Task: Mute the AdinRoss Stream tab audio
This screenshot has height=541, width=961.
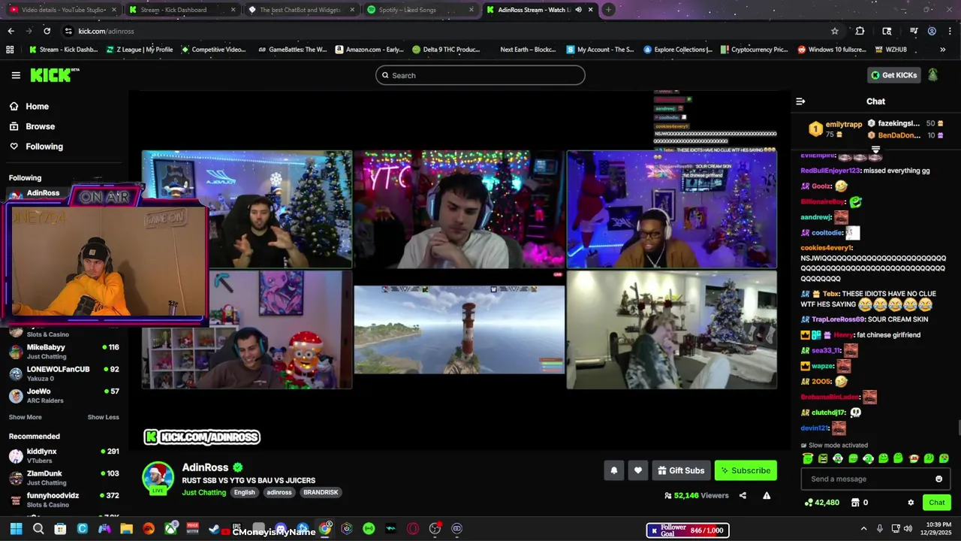Action: tap(578, 10)
